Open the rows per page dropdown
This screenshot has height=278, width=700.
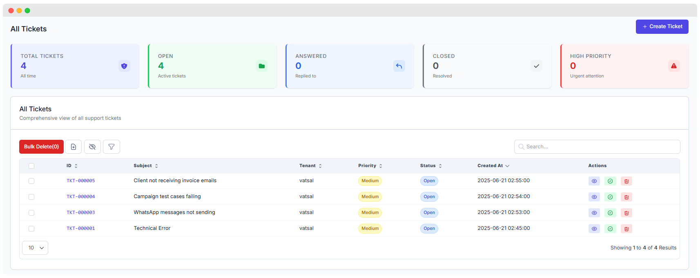pos(35,248)
